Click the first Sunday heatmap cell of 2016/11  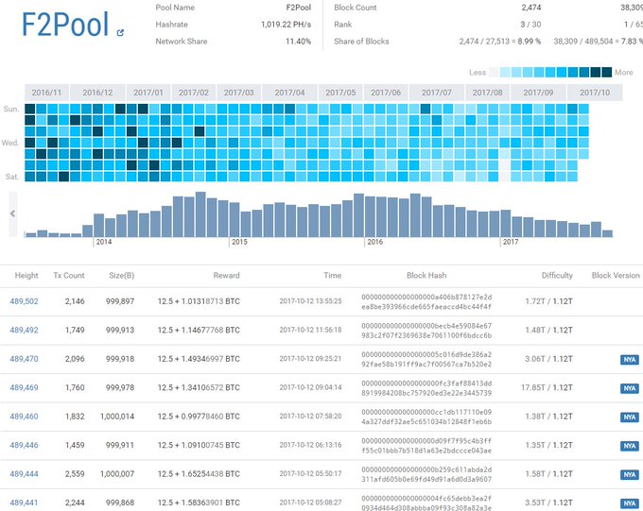click(30, 109)
